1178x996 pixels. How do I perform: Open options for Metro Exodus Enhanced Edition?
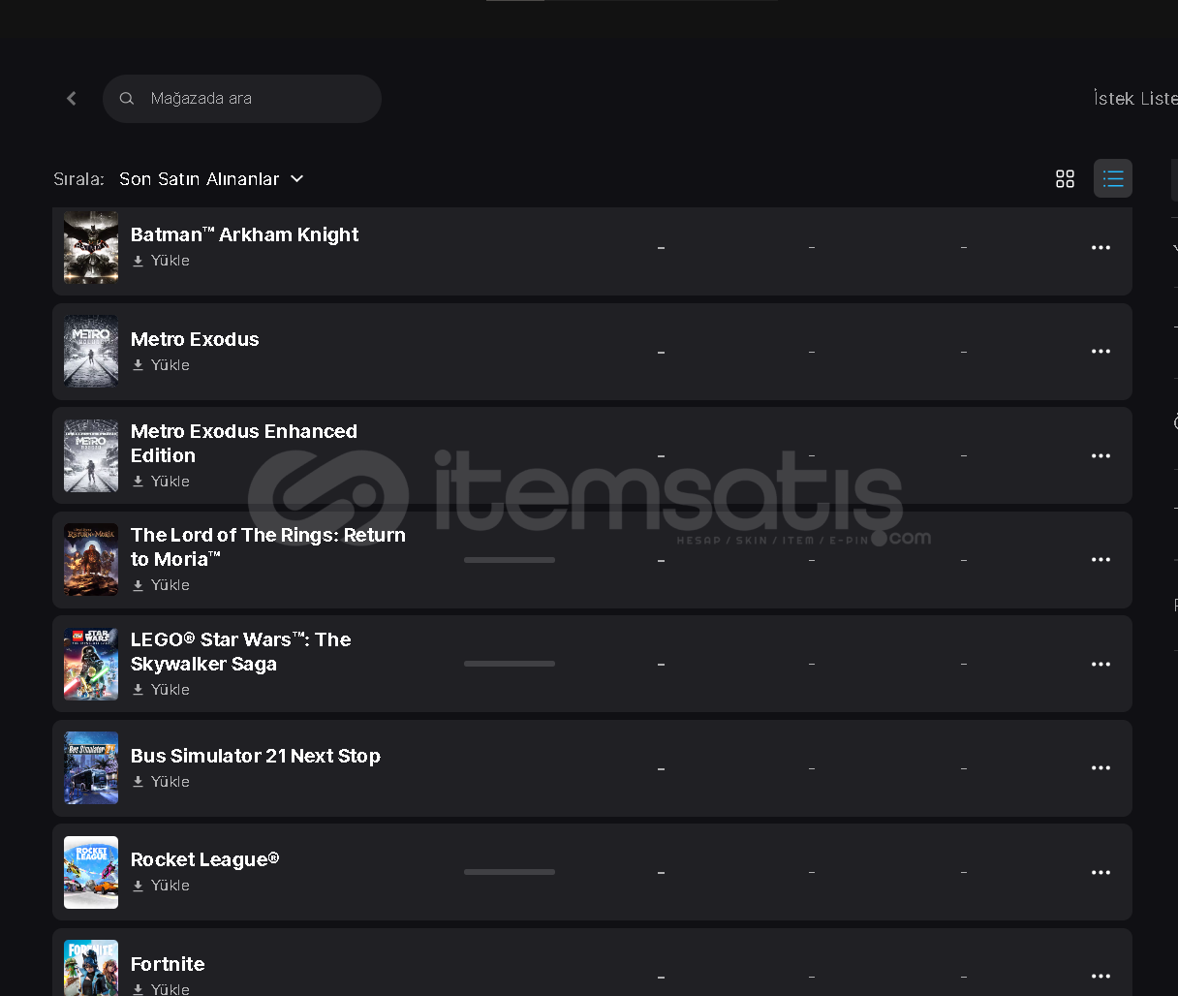tap(1100, 456)
